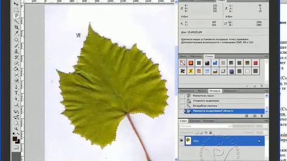Apply the purple style swatch
Screen dimensions: 287x161
231,71
